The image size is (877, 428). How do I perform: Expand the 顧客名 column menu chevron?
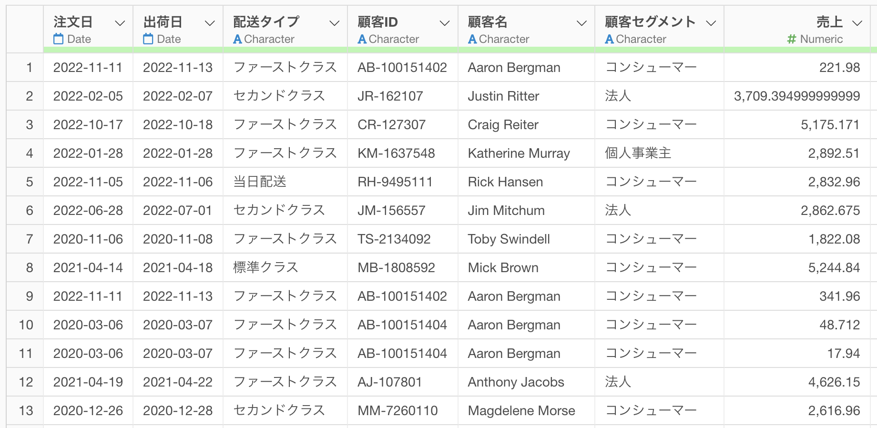coord(581,23)
